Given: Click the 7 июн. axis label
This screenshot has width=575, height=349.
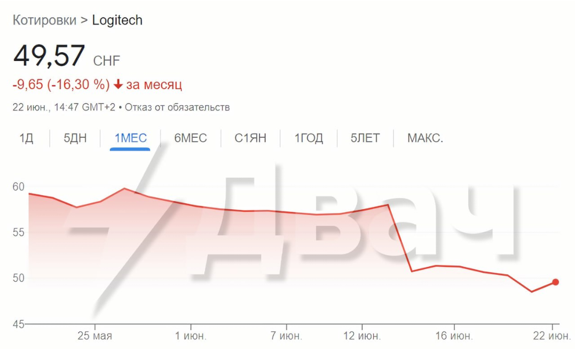Looking at the screenshot, I should point(286,336).
